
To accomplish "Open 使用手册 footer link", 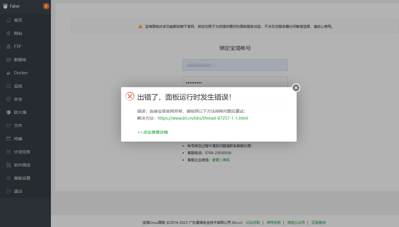I will coord(274,223).
